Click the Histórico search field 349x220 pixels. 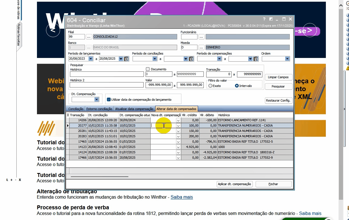(107, 74)
